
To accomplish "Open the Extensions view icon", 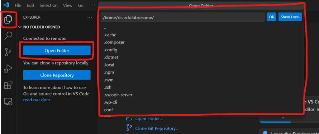I will (x=8, y=85).
